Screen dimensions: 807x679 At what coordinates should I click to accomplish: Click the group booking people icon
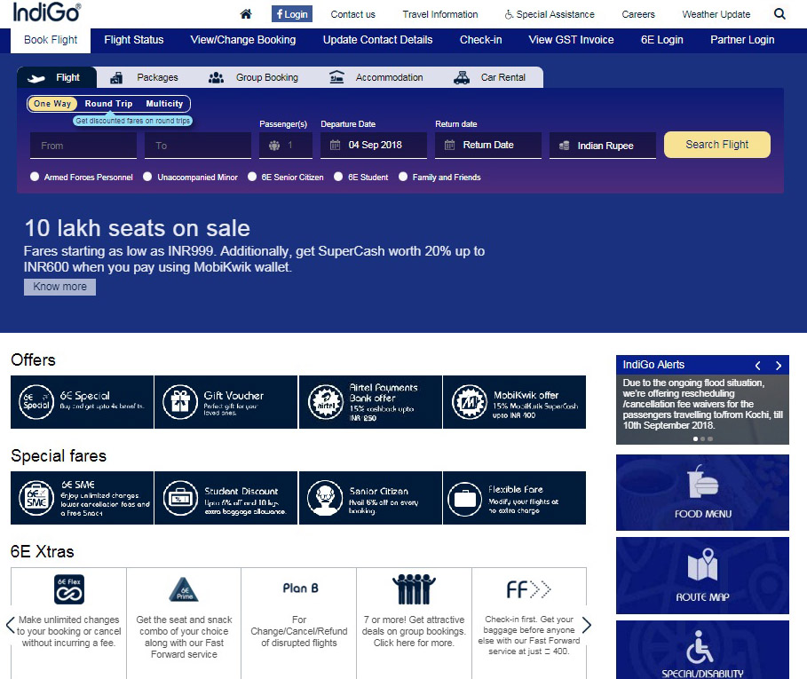pos(414,589)
